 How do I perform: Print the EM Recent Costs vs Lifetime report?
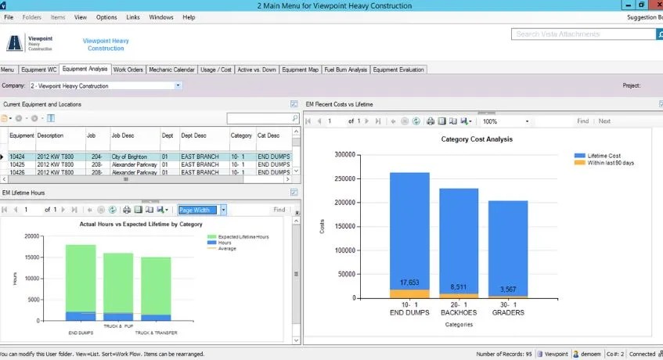tap(431, 121)
